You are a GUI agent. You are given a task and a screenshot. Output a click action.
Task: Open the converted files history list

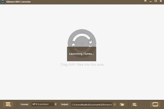coord(135,104)
